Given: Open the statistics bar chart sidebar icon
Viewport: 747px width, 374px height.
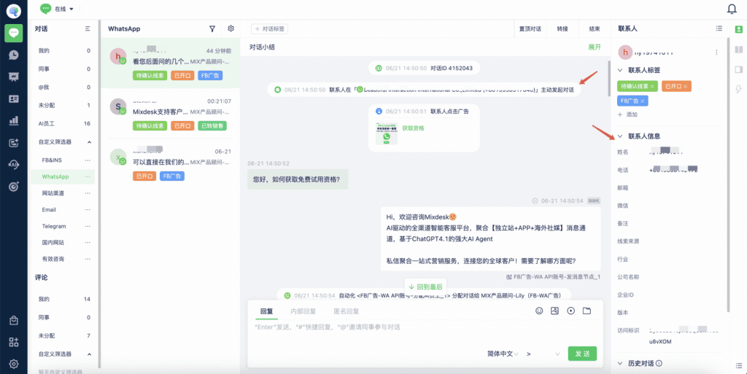Looking at the screenshot, I should coord(14,121).
